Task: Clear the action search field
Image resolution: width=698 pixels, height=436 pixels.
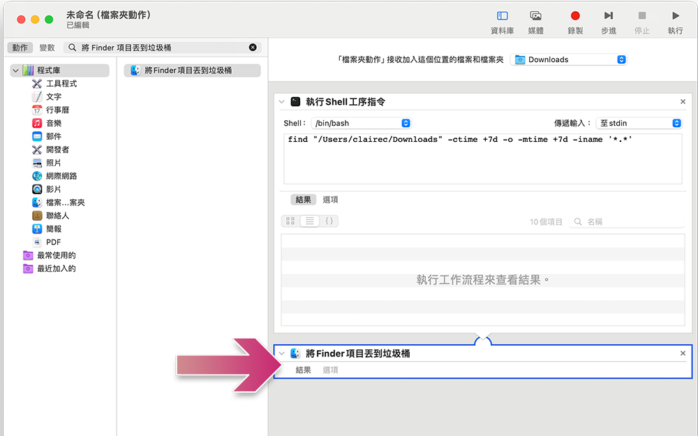Action: coord(253,48)
